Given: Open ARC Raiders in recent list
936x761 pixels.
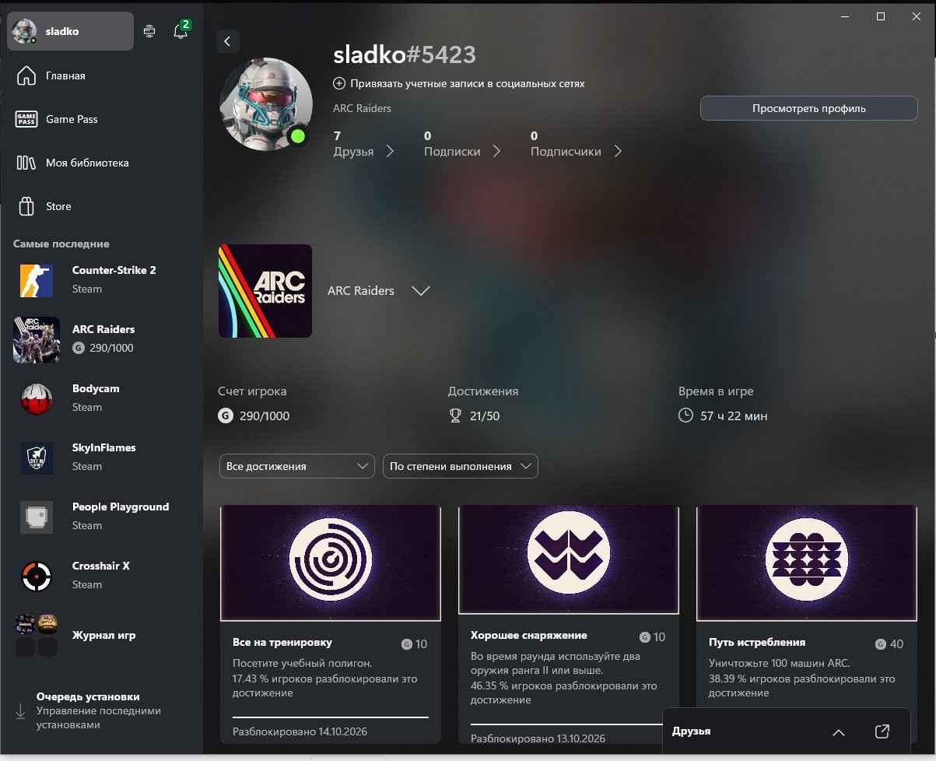Looking at the screenshot, I should (101, 338).
